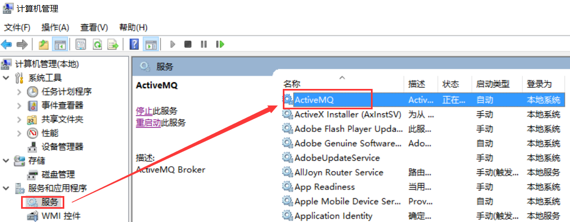Collapse the 存储 tree node
This screenshot has width=570, height=222.
(x=6, y=161)
